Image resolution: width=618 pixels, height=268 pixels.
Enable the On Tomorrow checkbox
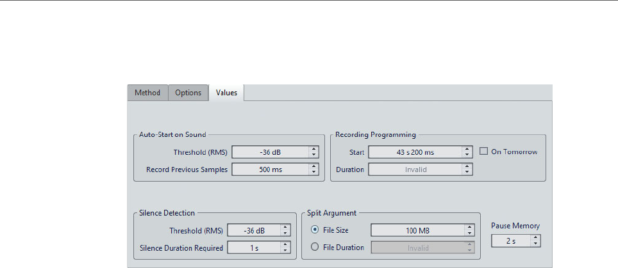[x=485, y=152]
